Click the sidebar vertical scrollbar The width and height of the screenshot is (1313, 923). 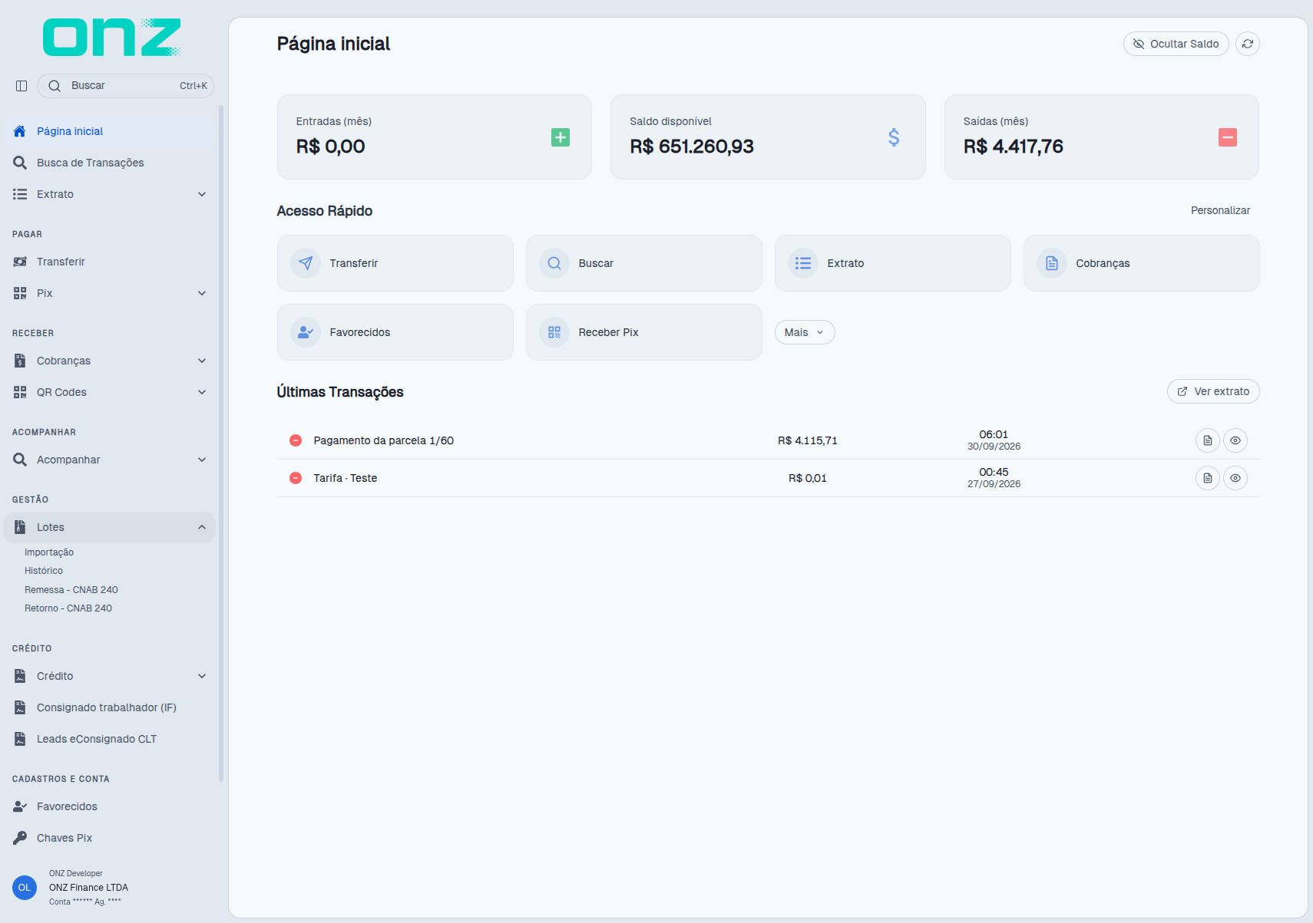pyautogui.click(x=221, y=443)
